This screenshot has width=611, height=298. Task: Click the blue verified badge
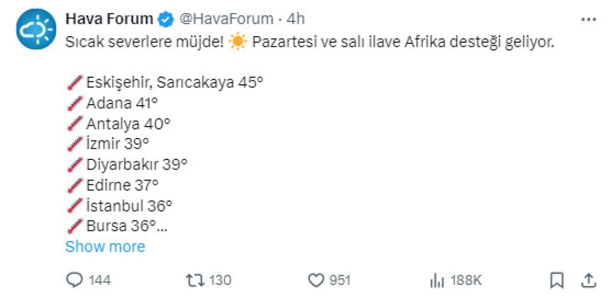coord(165,20)
